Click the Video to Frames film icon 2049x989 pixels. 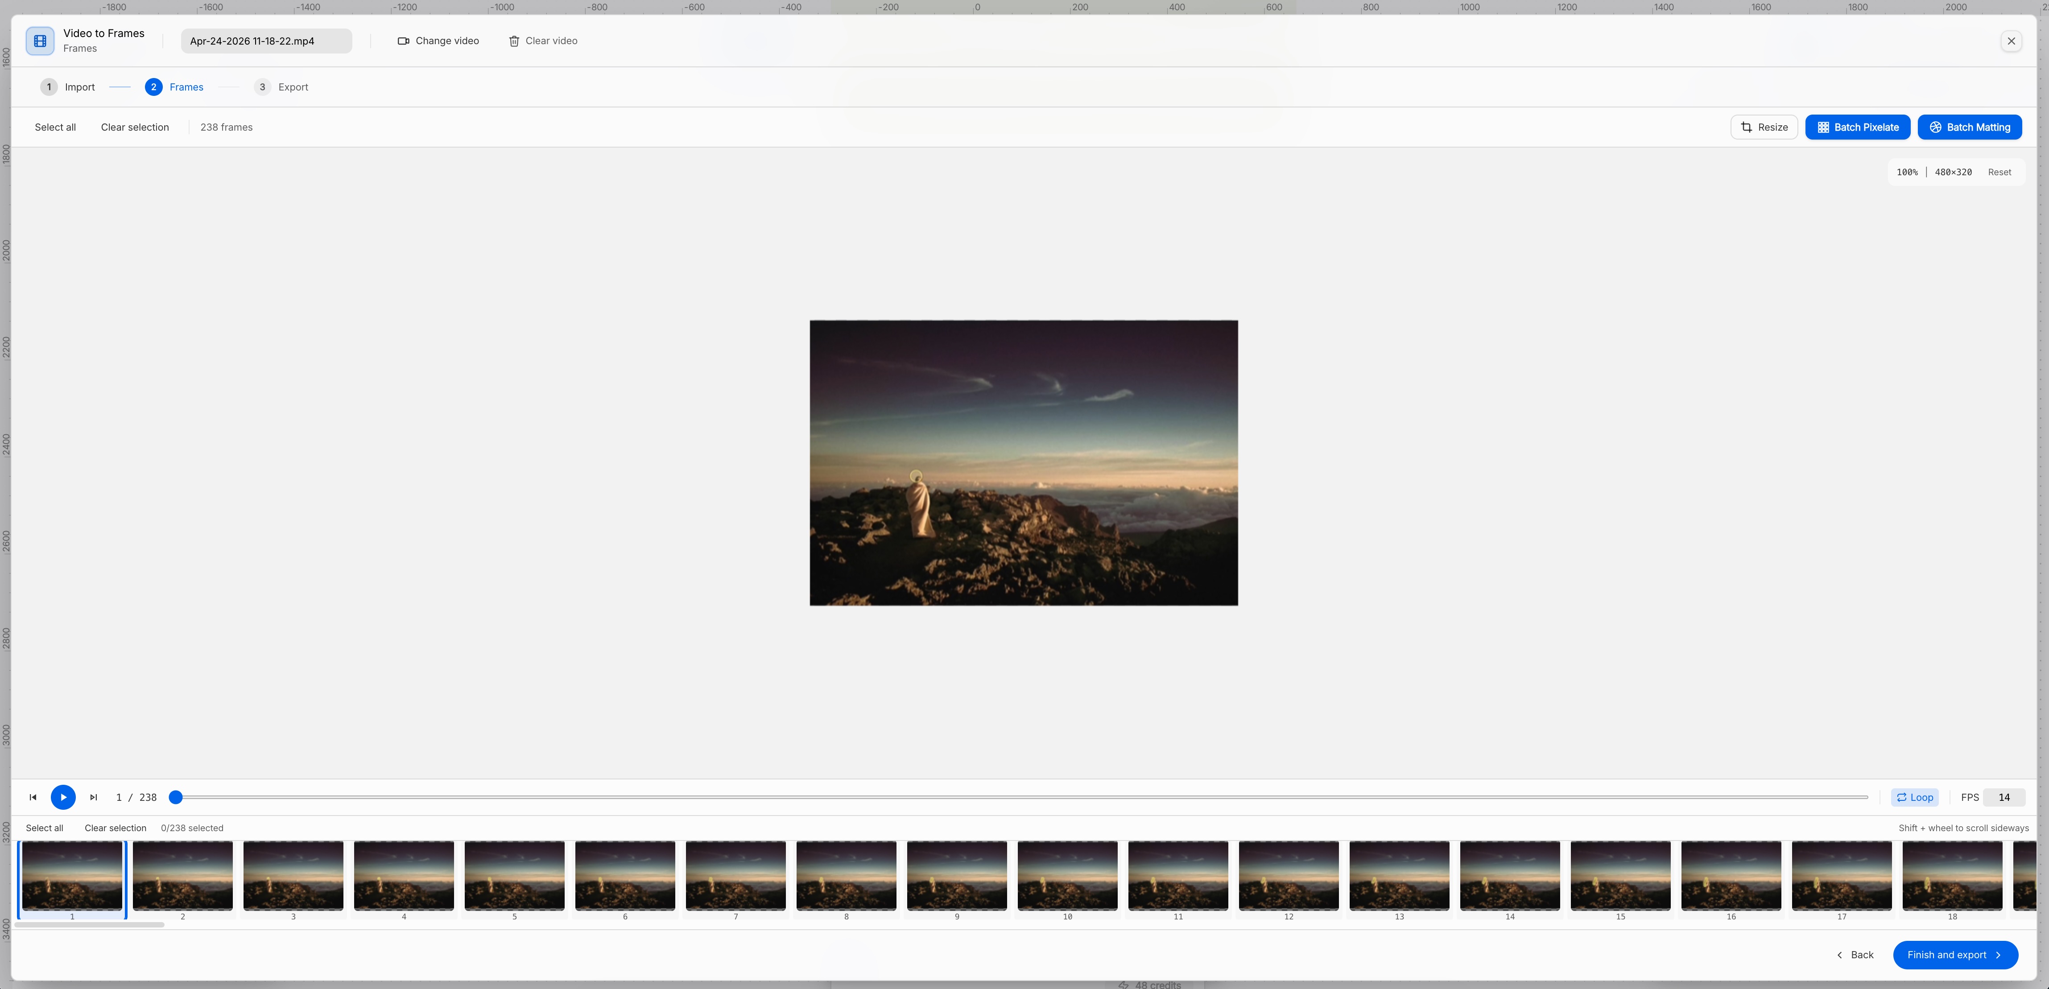40,41
